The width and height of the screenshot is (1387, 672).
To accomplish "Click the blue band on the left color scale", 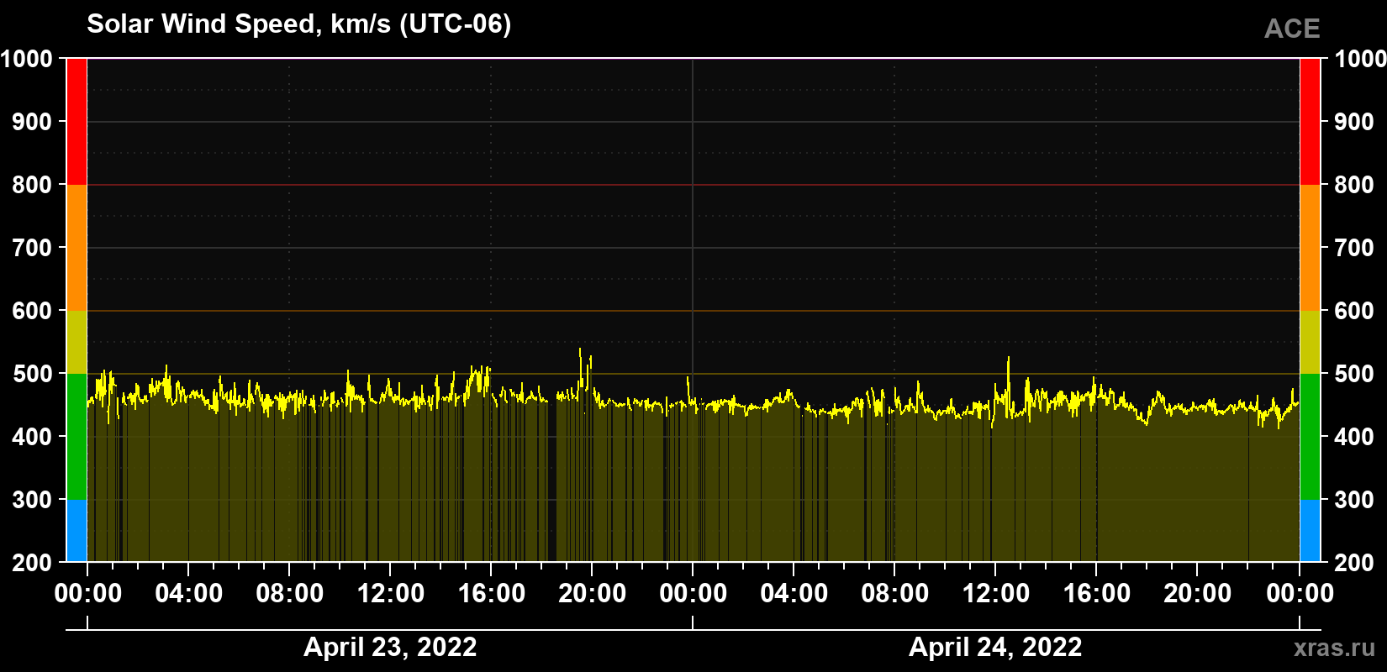I will pos(76,531).
